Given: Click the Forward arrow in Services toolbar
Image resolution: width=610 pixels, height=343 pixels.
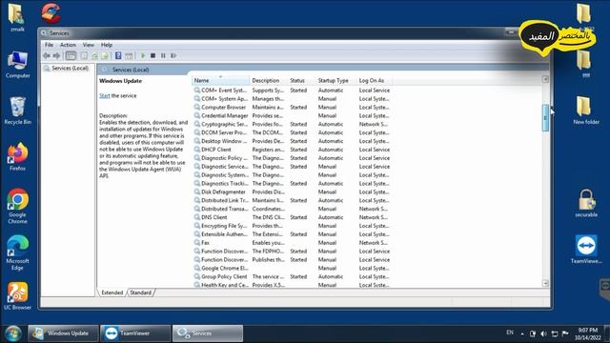Looking at the screenshot, I should (x=57, y=56).
